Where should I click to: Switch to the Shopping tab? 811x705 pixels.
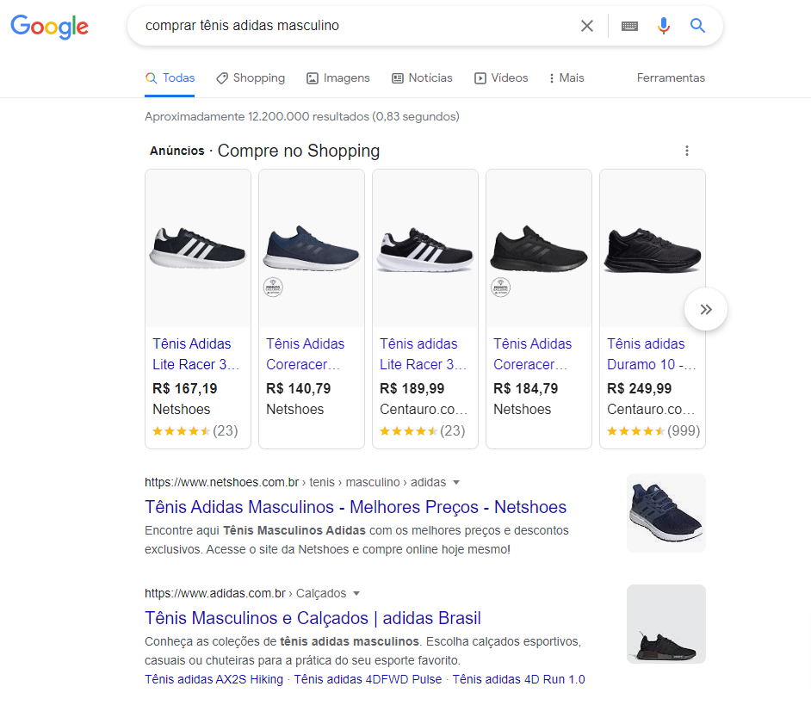(x=251, y=78)
